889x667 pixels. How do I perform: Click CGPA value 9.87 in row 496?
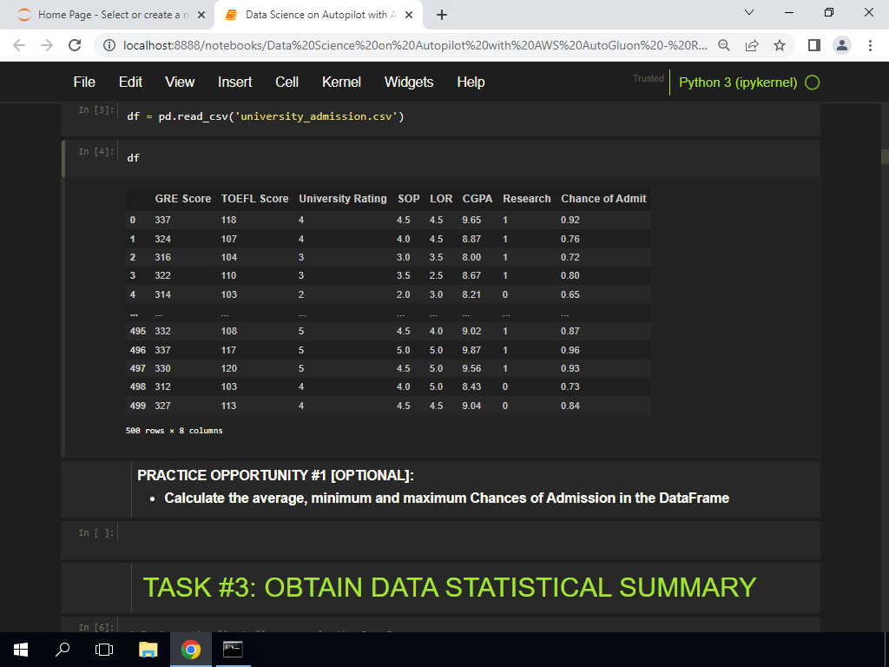[x=471, y=351]
